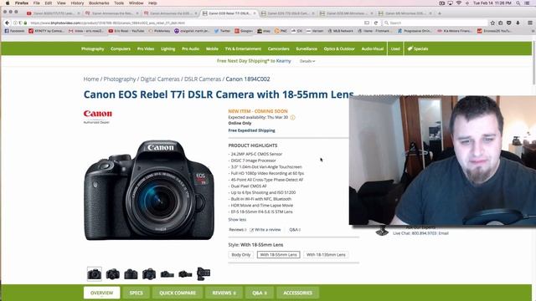Open the Firefox hamburger menu

[x=530, y=23]
